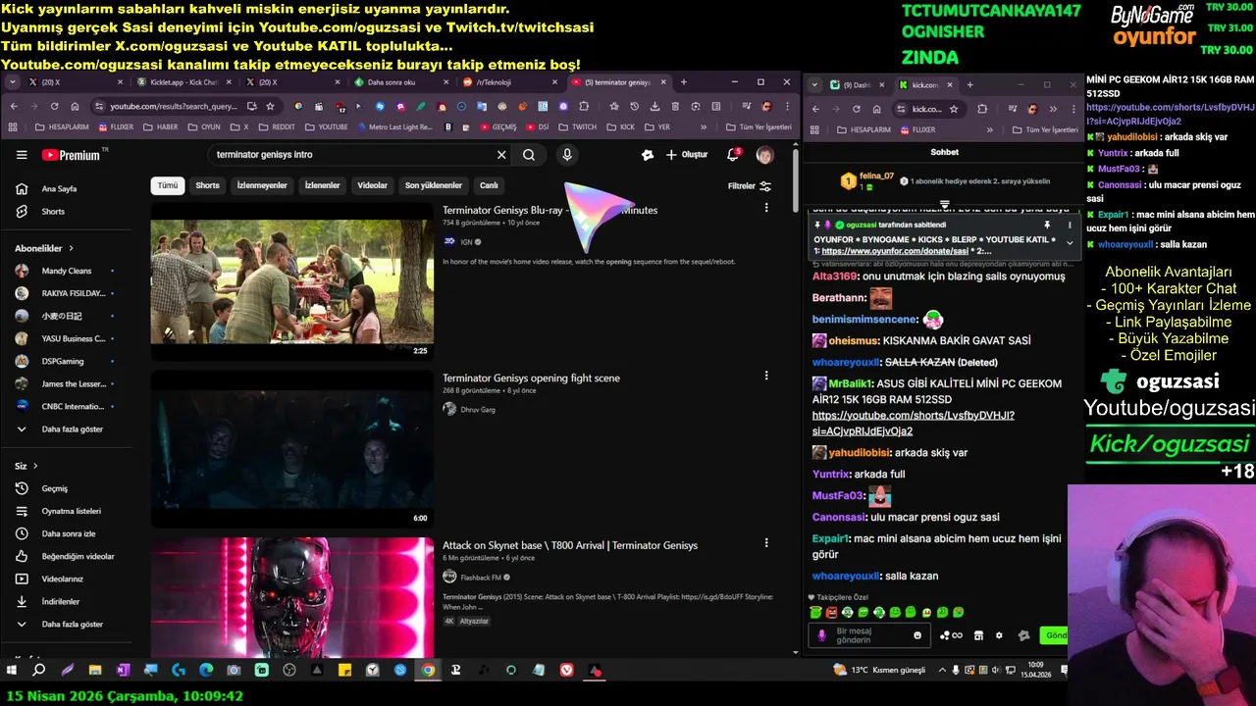
Task: Open oyunfor donate link in pinned message
Action: point(895,251)
